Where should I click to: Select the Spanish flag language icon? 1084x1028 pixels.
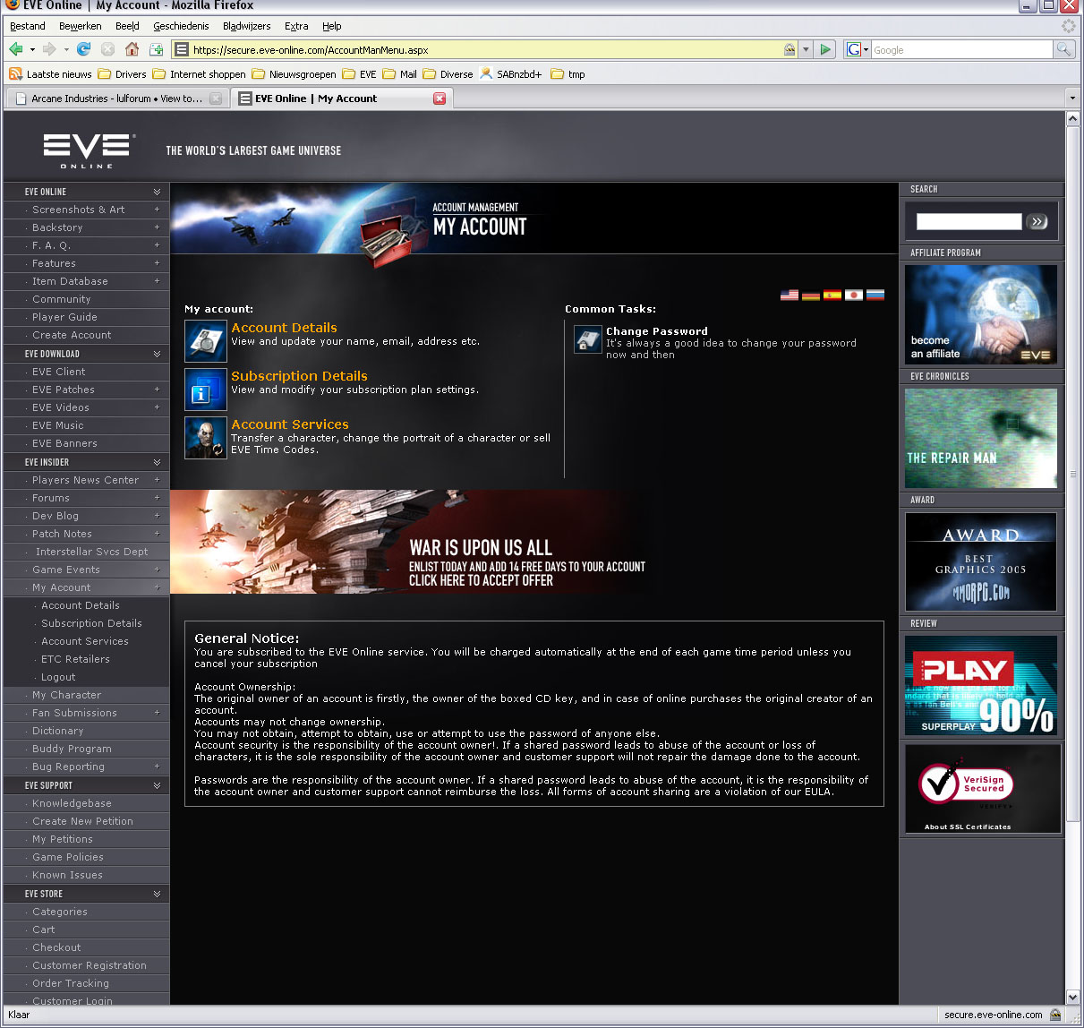click(832, 295)
